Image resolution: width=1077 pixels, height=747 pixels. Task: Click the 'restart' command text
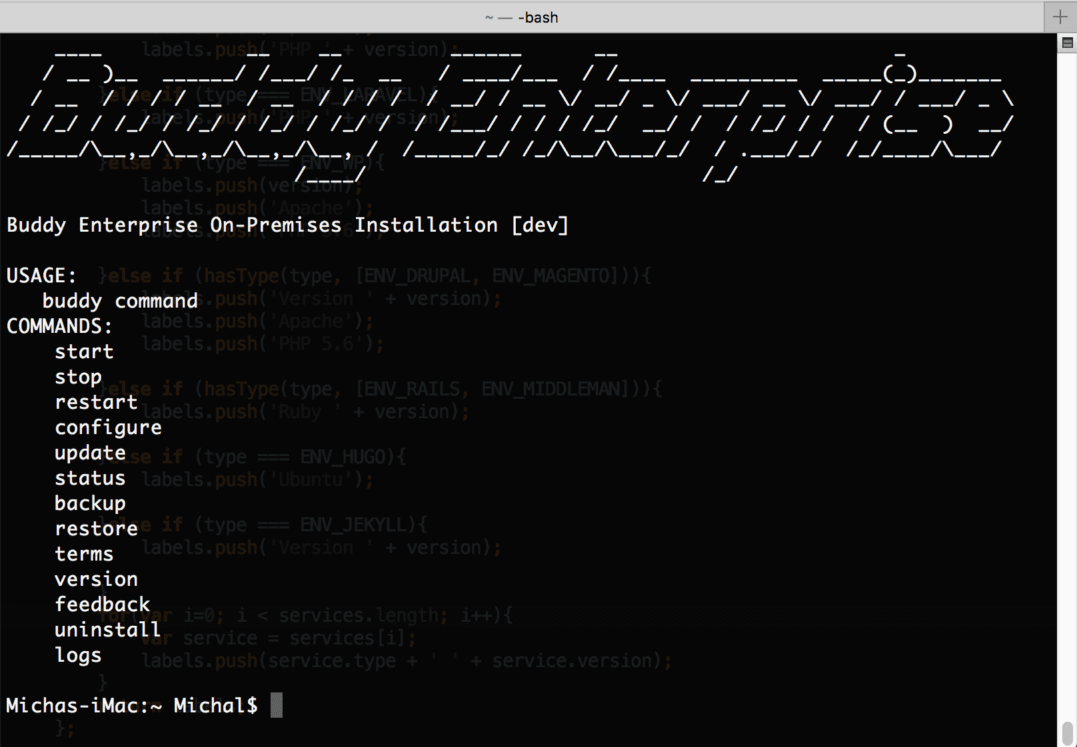[96, 402]
